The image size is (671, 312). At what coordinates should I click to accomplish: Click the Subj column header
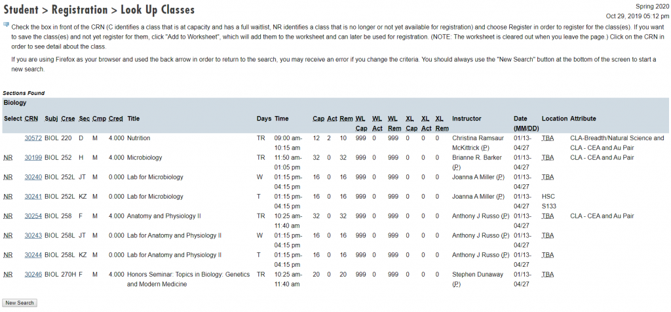click(51, 119)
